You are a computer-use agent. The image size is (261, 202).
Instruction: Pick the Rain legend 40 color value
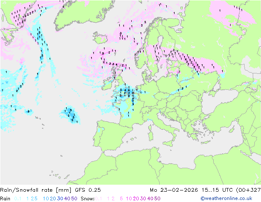tap(67, 199)
